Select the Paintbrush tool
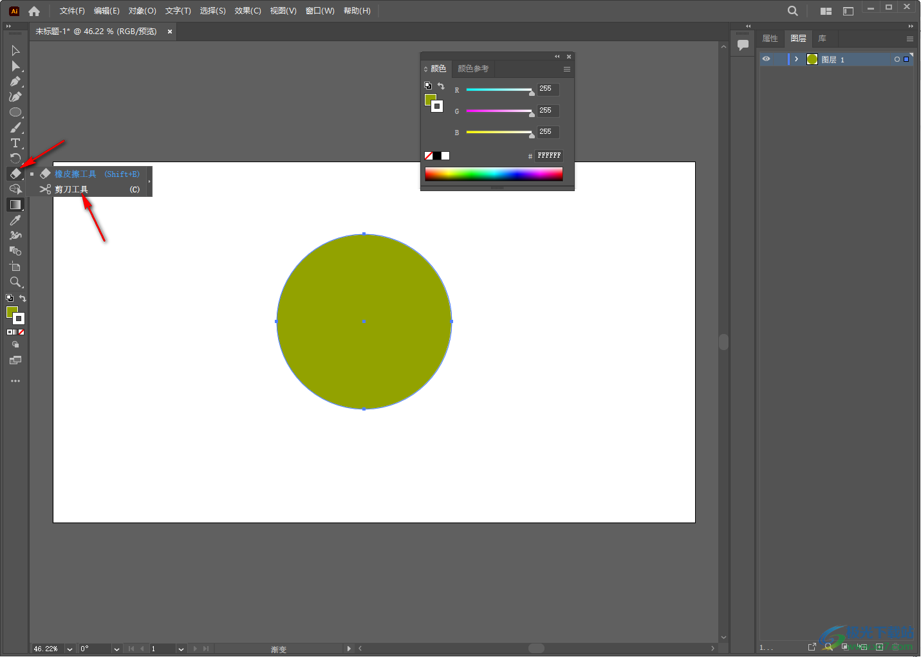 [x=15, y=127]
